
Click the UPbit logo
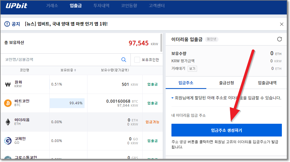[x=17, y=6]
